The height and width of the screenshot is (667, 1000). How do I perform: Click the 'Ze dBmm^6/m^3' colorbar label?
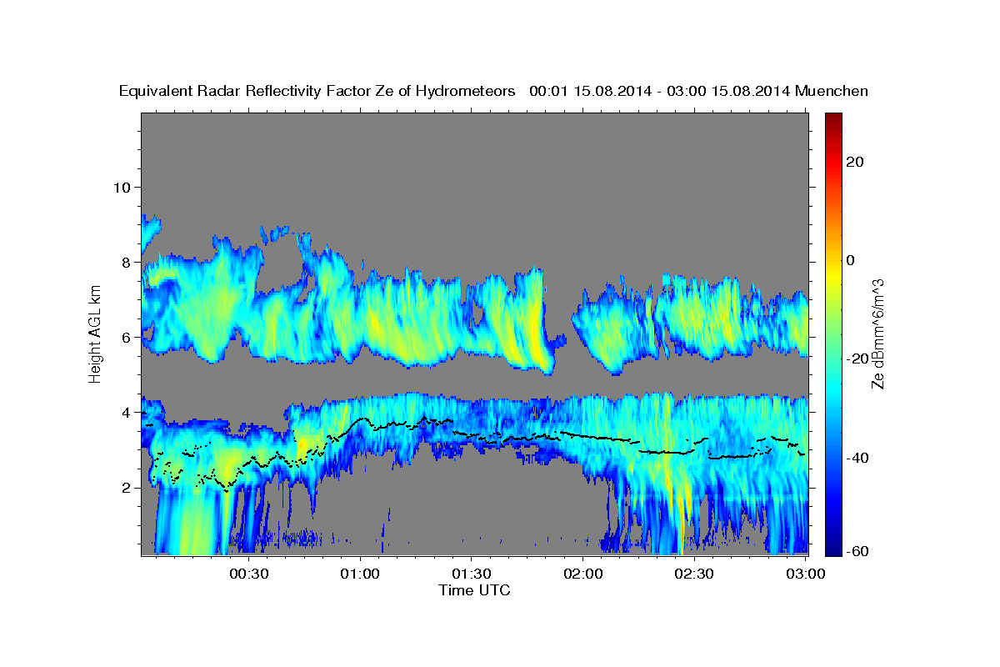(x=877, y=333)
